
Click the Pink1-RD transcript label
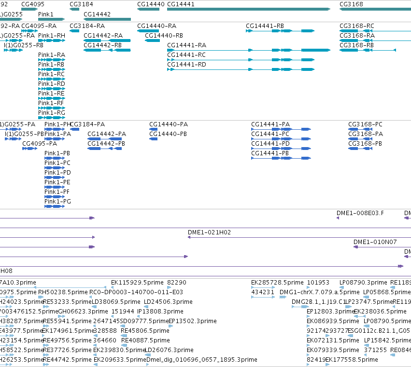point(52,84)
